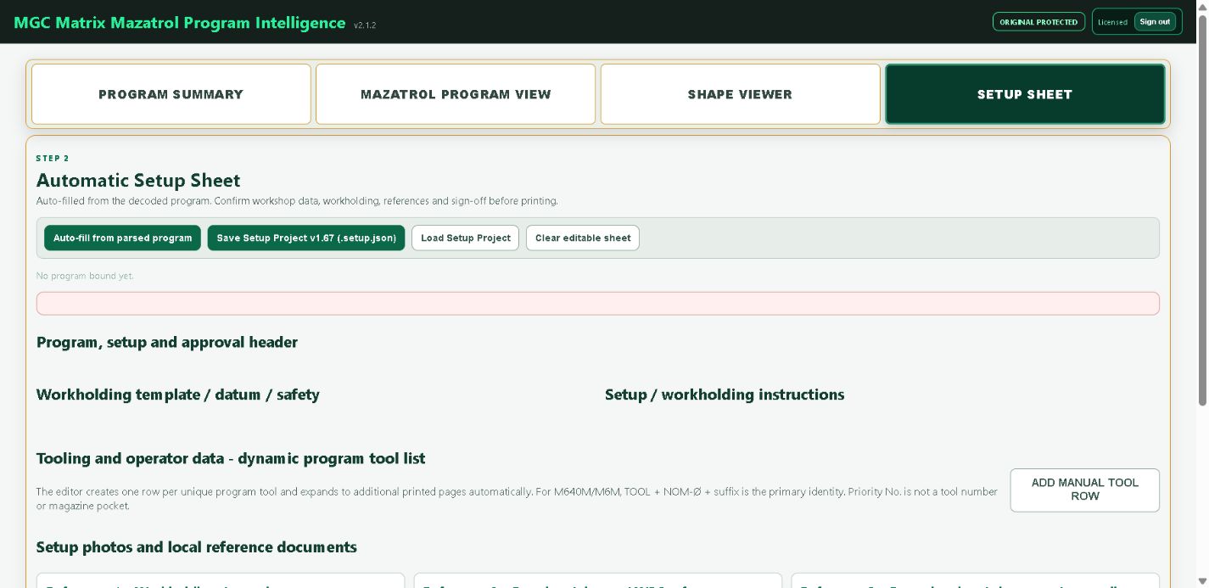Screen dimensions: 1209x588
Task: Click the 'No program bound yet.' message
Action: click(x=85, y=276)
